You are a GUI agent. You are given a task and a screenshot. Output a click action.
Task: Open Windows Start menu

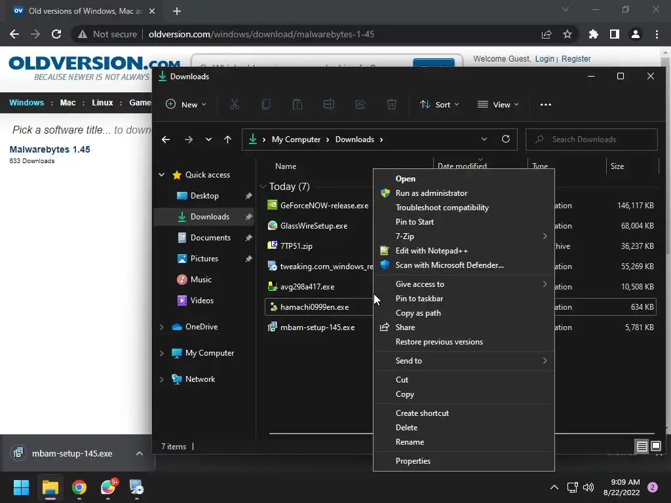[21, 487]
